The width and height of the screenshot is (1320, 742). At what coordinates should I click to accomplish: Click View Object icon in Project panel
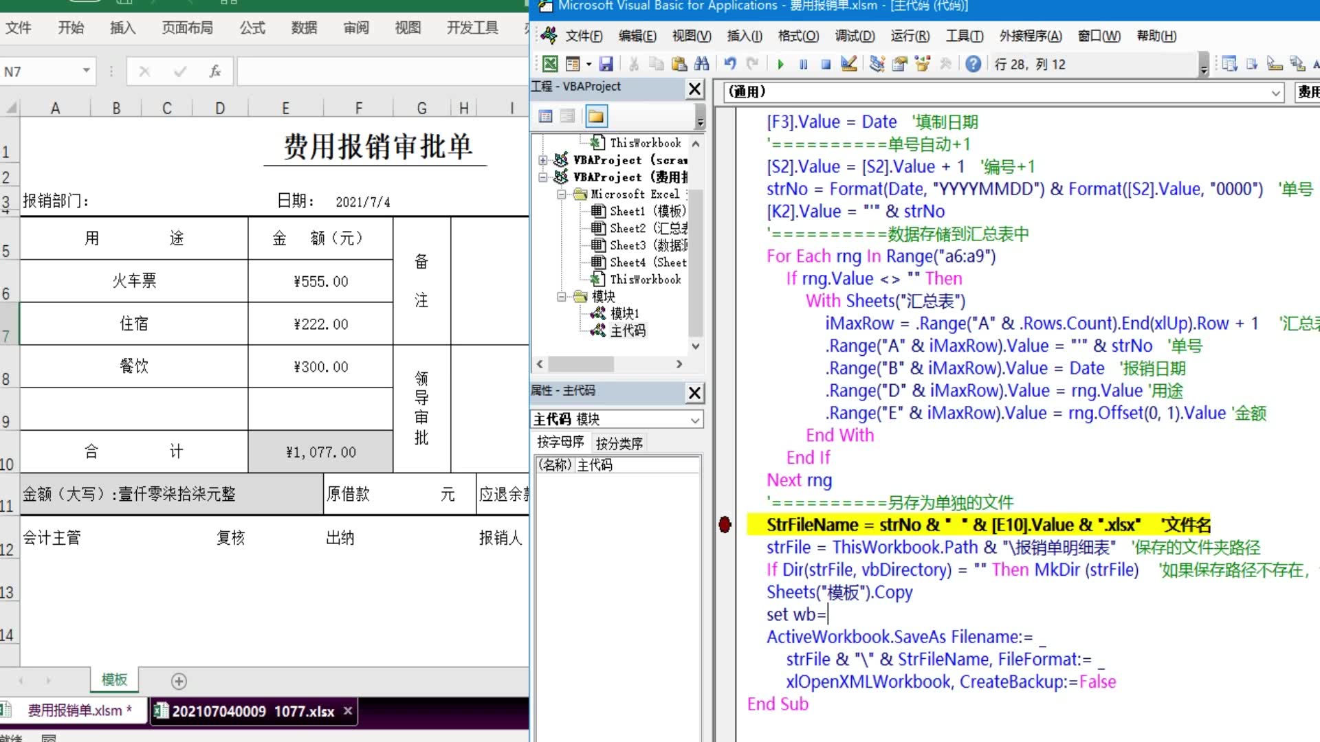568,116
